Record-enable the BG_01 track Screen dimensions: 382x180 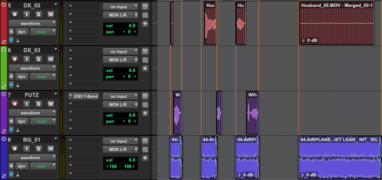pos(15,149)
